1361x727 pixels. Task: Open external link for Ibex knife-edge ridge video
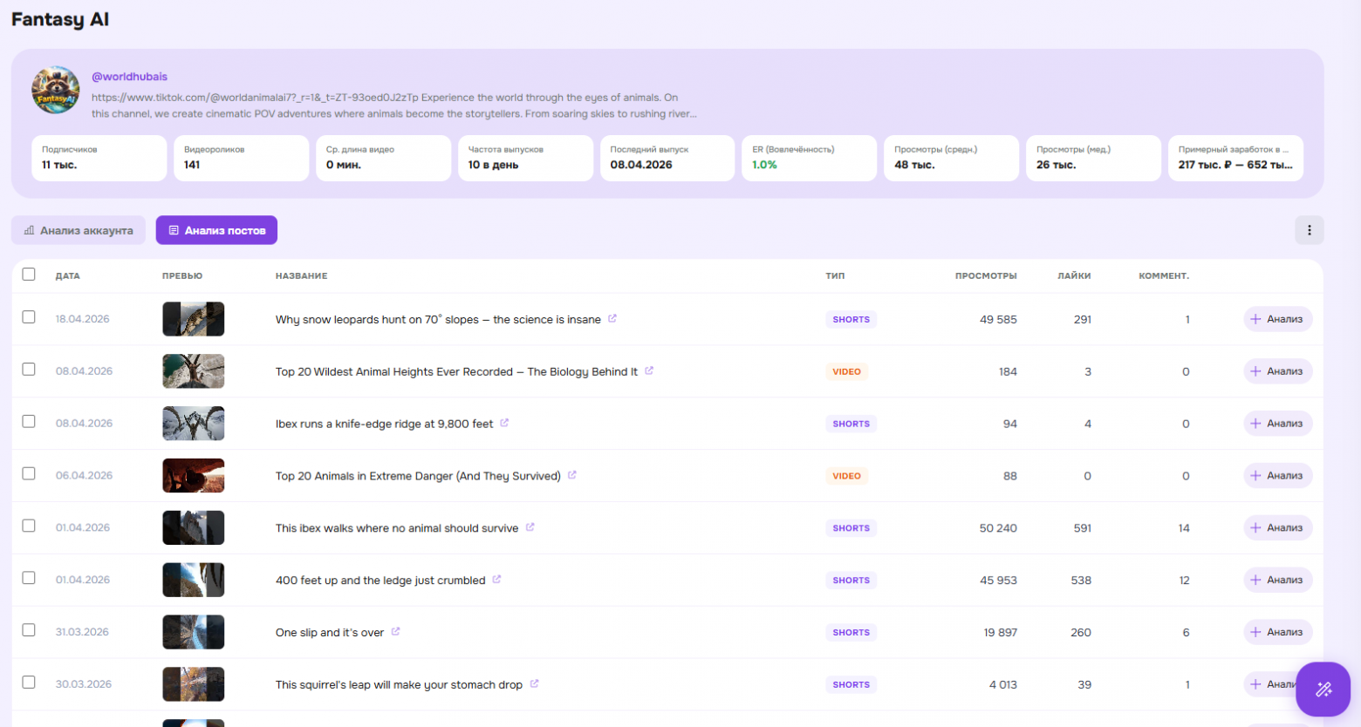[504, 423]
